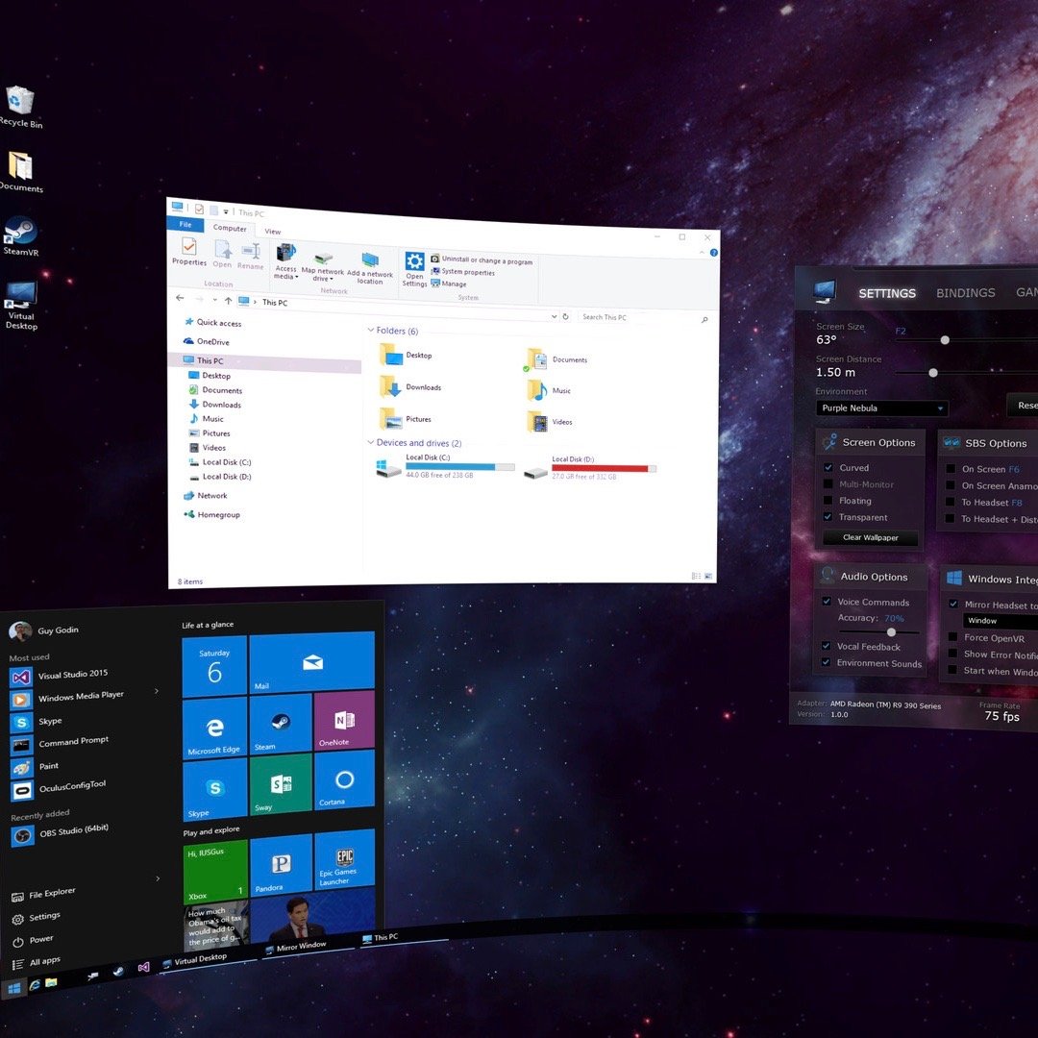Expand or collapse the Explorer ribbon chevron
1038x1038 pixels.
702,252
